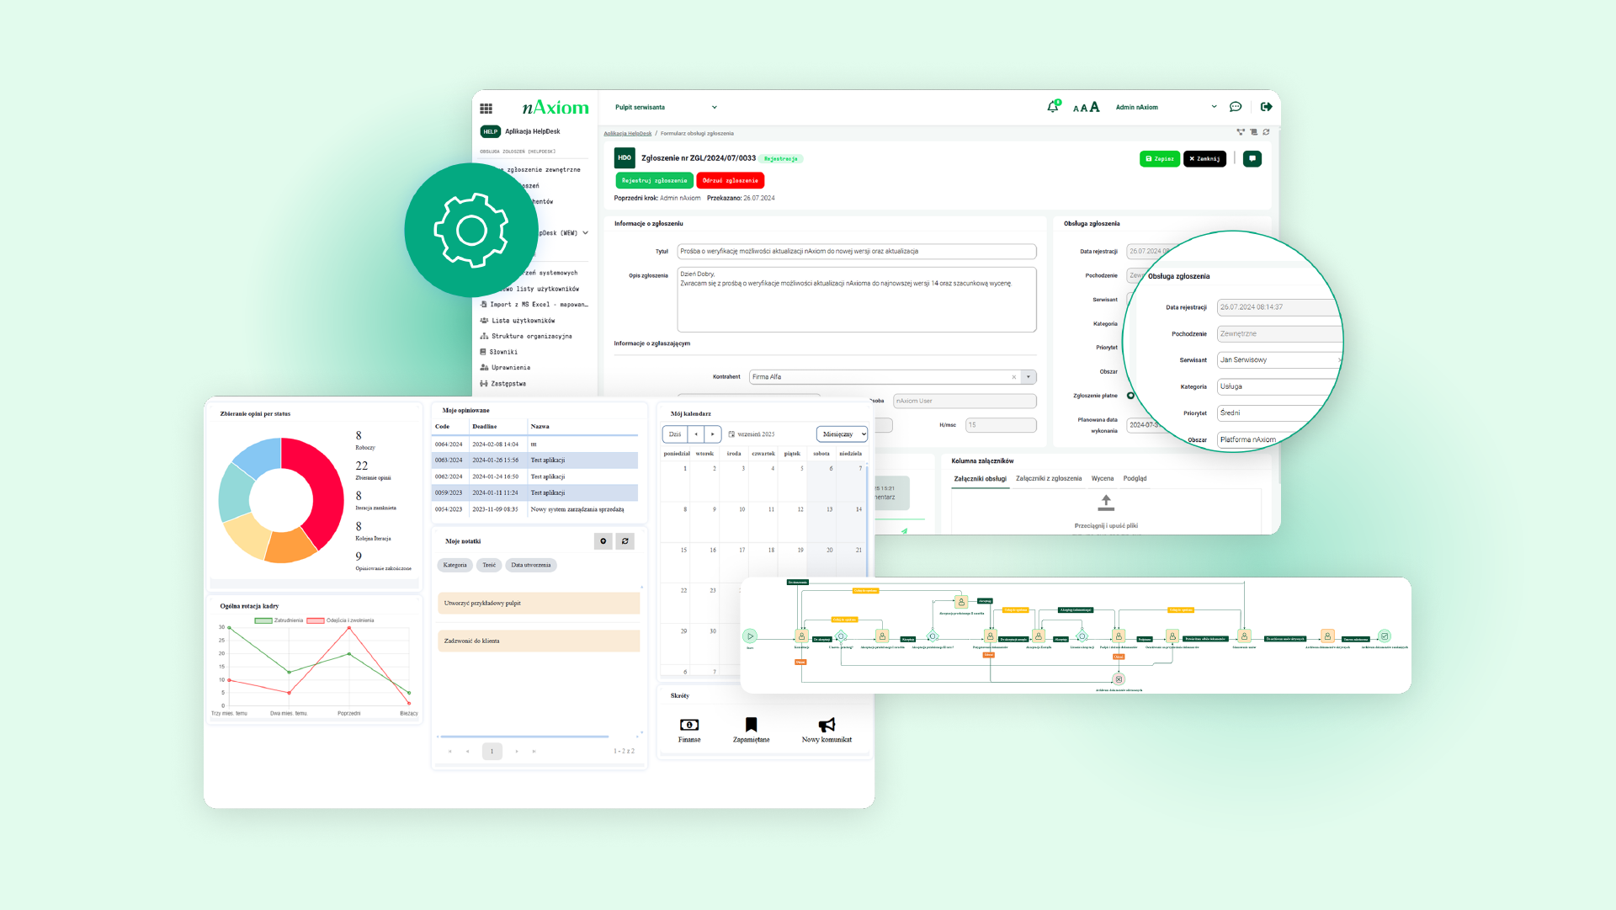This screenshot has height=910, width=1616.
Task: Switch to the Wycena tab
Action: [1102, 479]
